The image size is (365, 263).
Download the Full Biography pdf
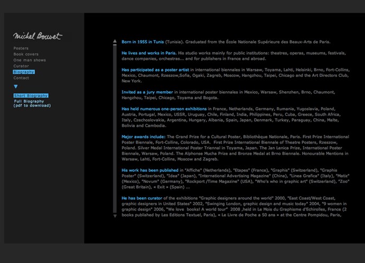tap(32, 103)
